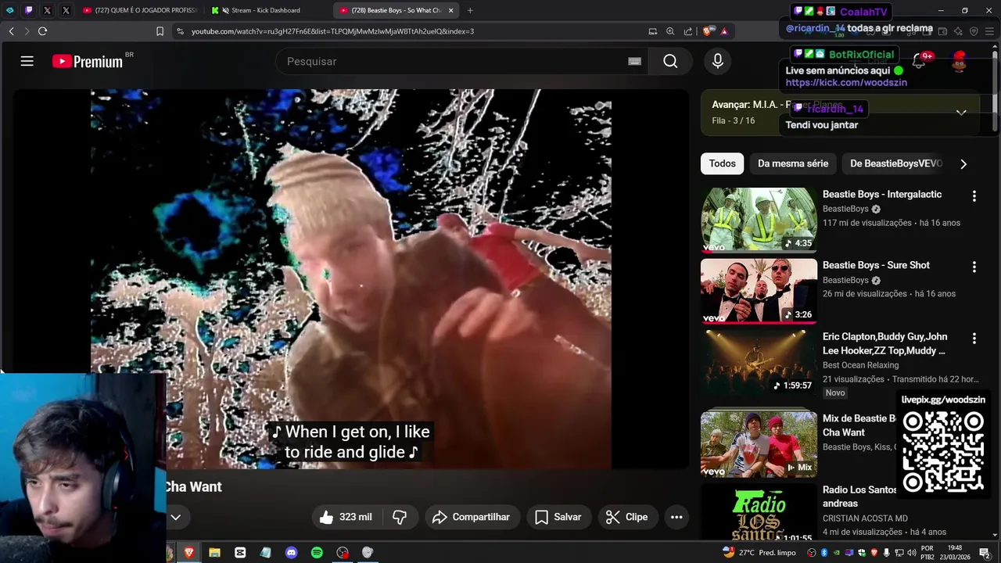Share the video via Compartilhar
The width and height of the screenshot is (1001, 563).
pos(472,517)
